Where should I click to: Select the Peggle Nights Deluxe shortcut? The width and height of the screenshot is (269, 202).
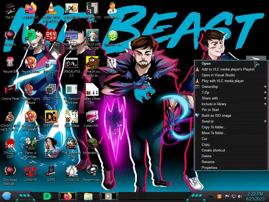click(x=30, y=94)
